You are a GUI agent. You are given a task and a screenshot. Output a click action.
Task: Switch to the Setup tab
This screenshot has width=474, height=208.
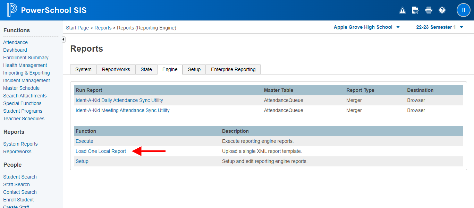tap(194, 69)
